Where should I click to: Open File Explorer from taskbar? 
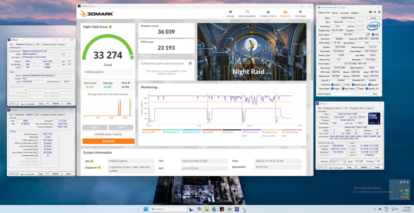[x=206, y=209]
